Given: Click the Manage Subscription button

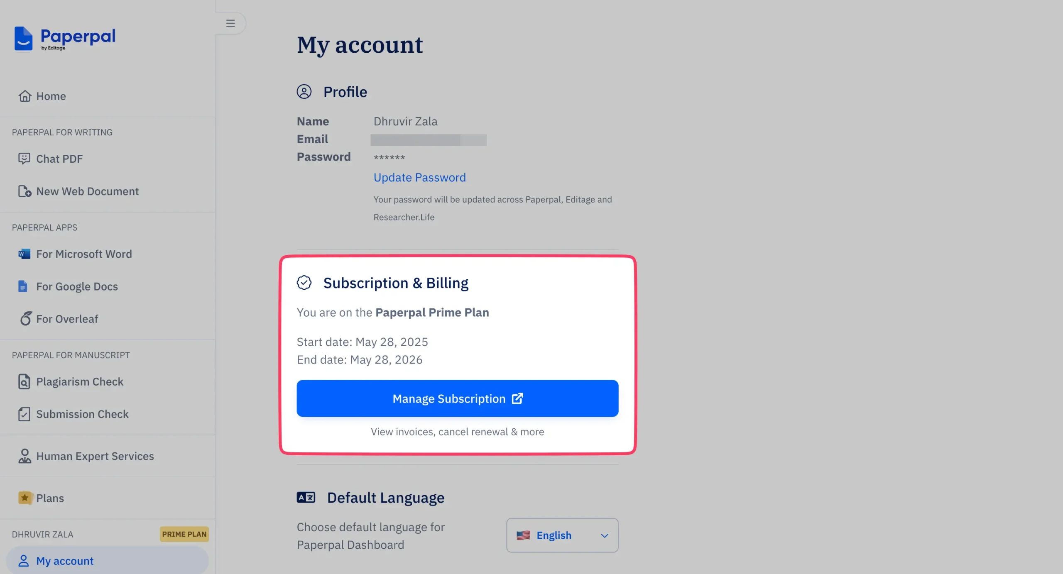Looking at the screenshot, I should [x=458, y=398].
